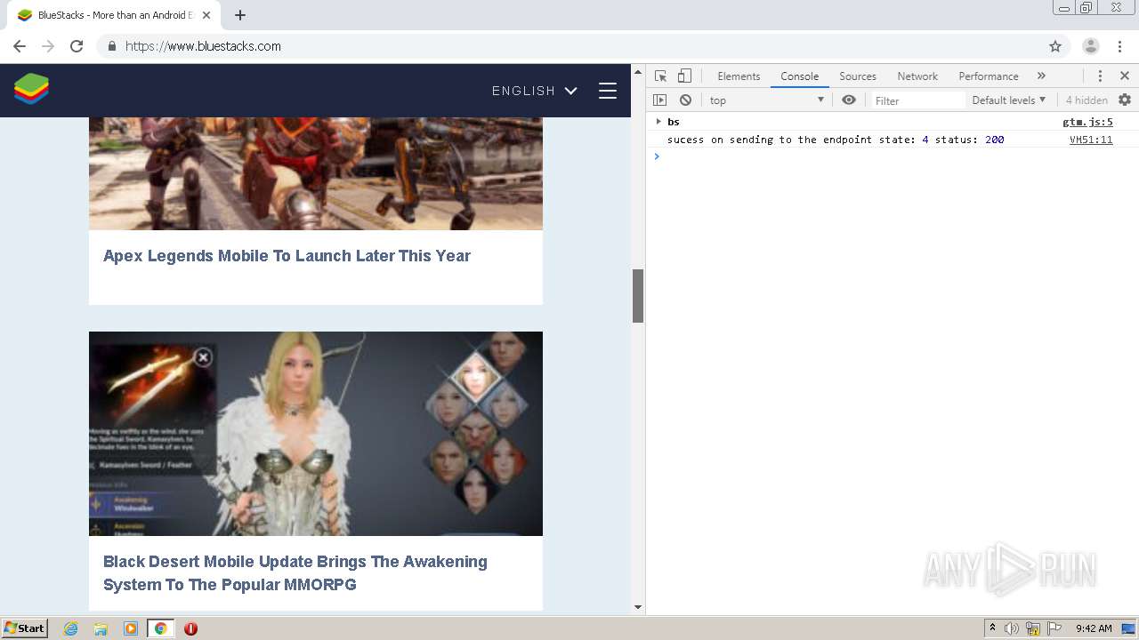Activate the DevTools inspect element icon
The height and width of the screenshot is (640, 1139).
point(660,76)
